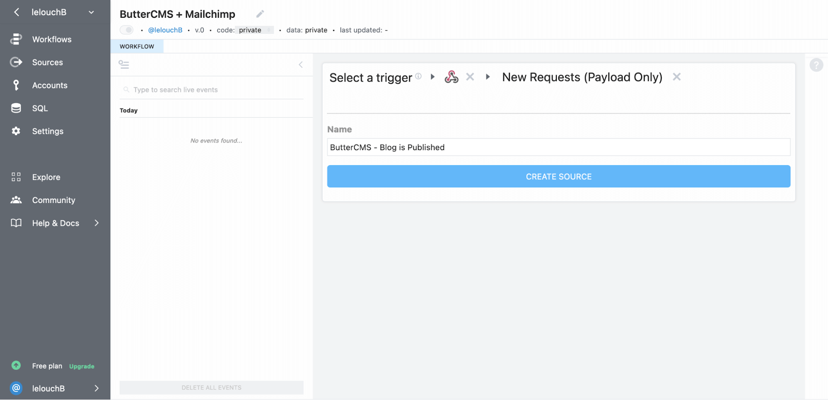Click the arrow after Select a trigger
Screen dimensions: 828x400
pyautogui.click(x=432, y=77)
